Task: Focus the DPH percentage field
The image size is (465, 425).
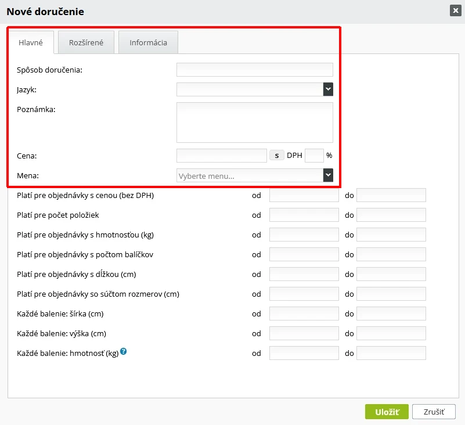Action: pos(313,156)
